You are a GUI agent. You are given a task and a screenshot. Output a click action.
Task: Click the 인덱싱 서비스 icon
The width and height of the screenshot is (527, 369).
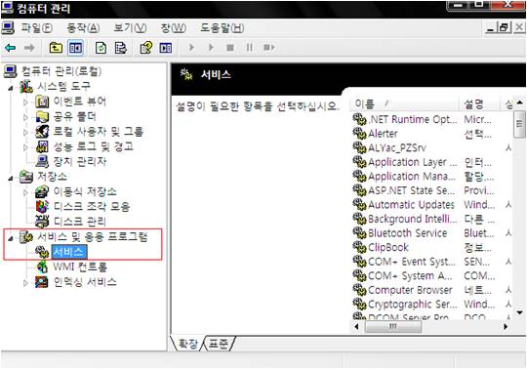pyautogui.click(x=42, y=282)
